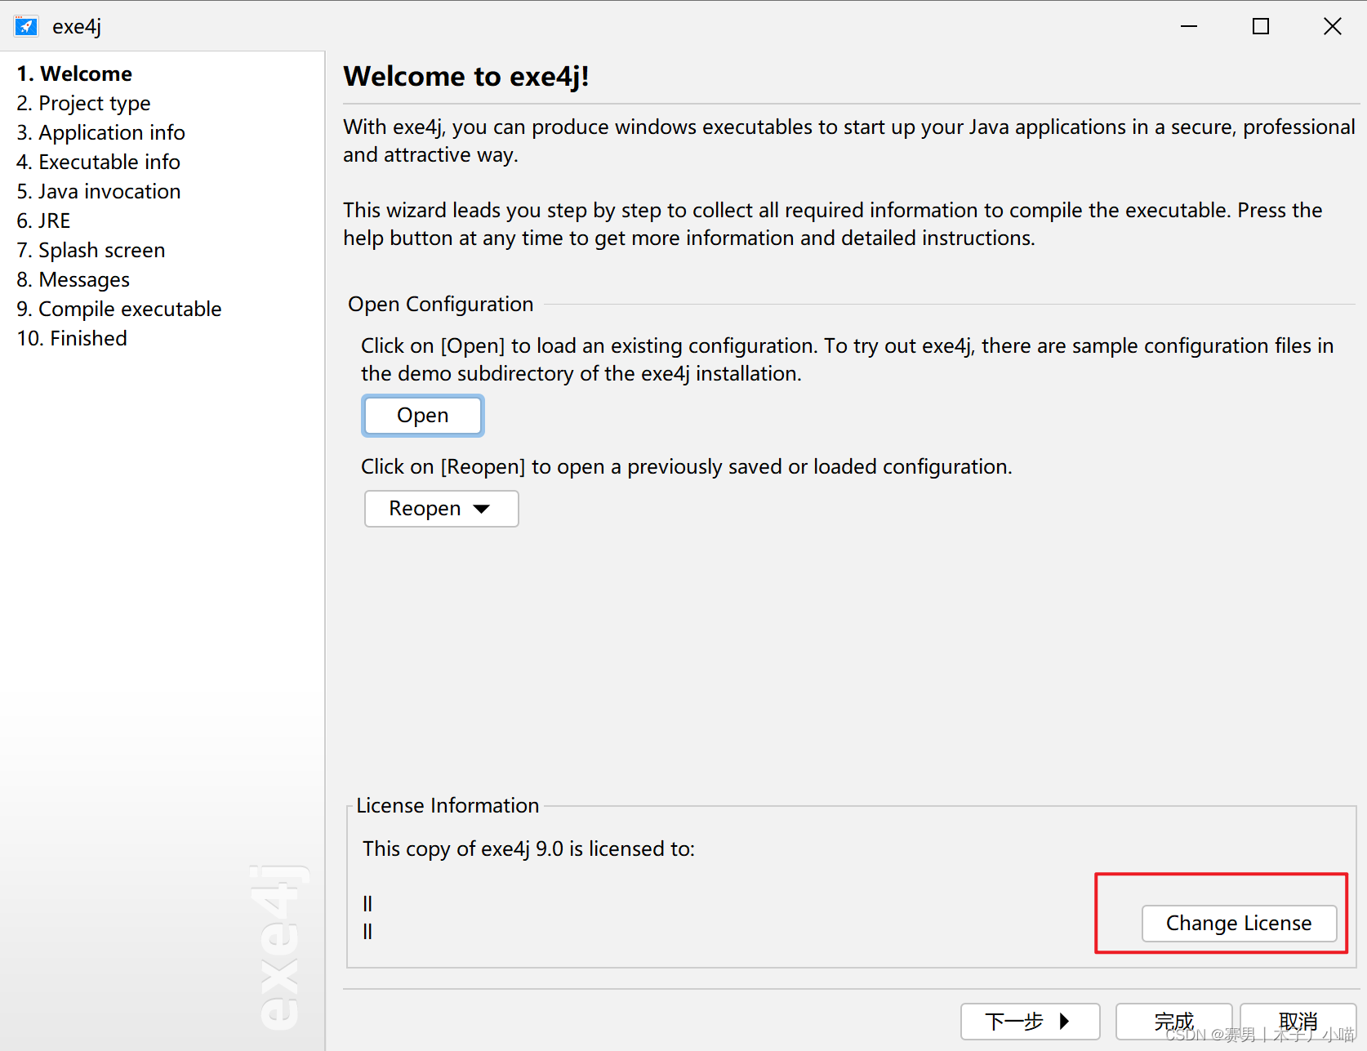Click the 'License Information' group label

[448, 805]
